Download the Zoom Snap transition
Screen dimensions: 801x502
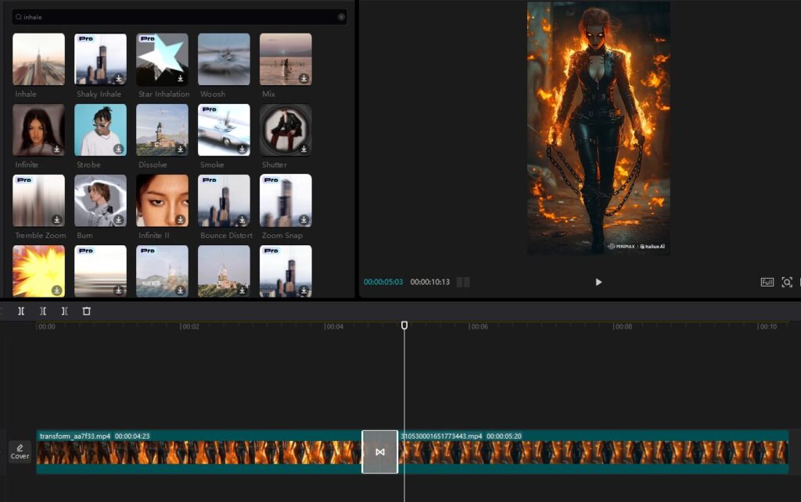[x=304, y=219]
